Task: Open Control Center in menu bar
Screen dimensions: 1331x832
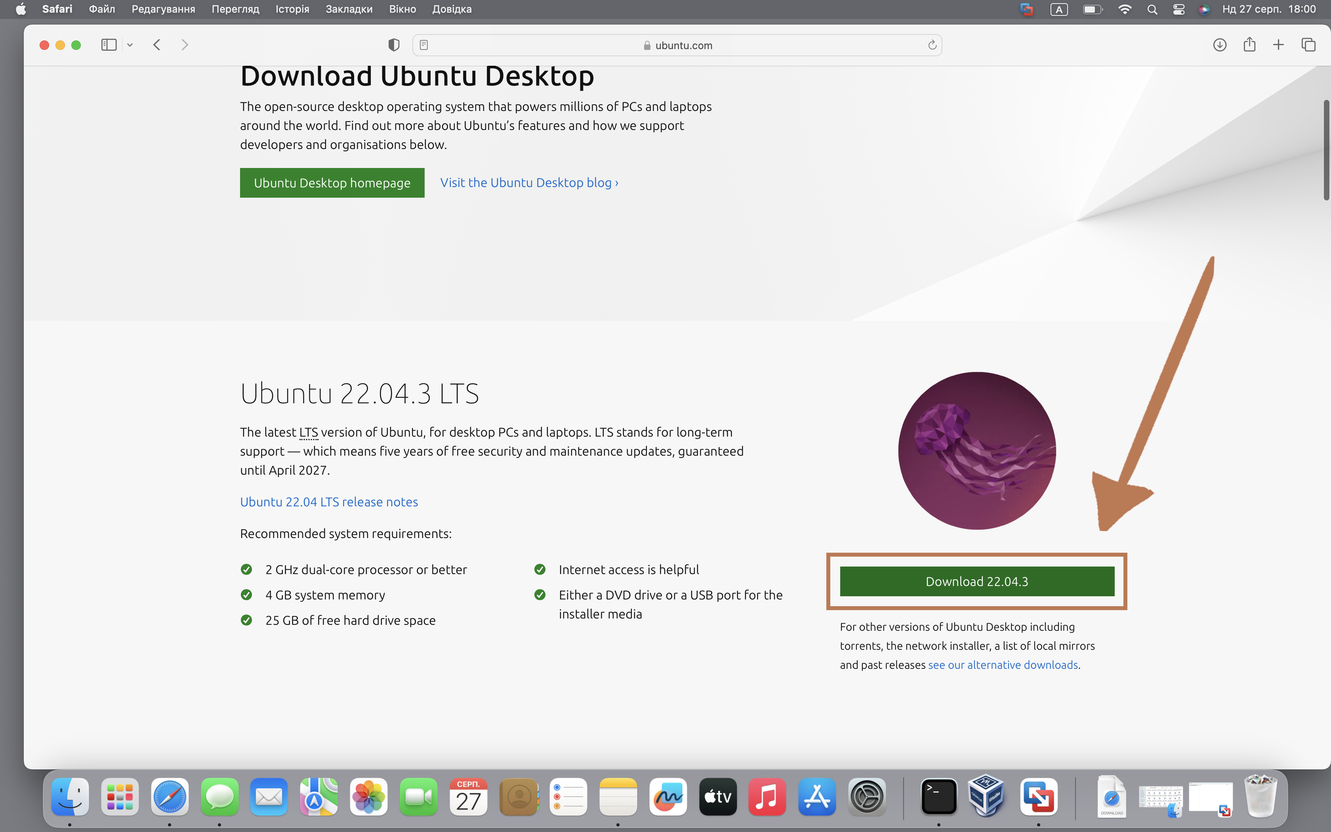Action: click(1178, 10)
